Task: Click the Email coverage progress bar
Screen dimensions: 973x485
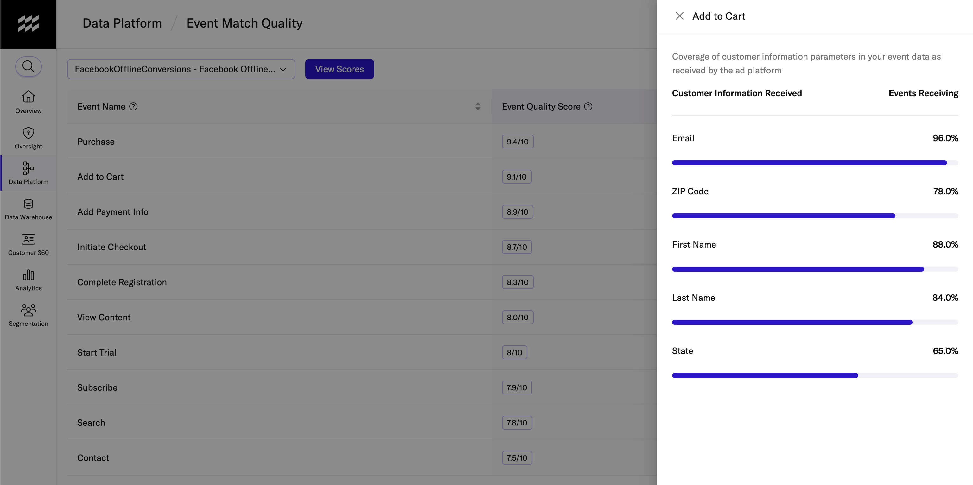Action: 815,163
